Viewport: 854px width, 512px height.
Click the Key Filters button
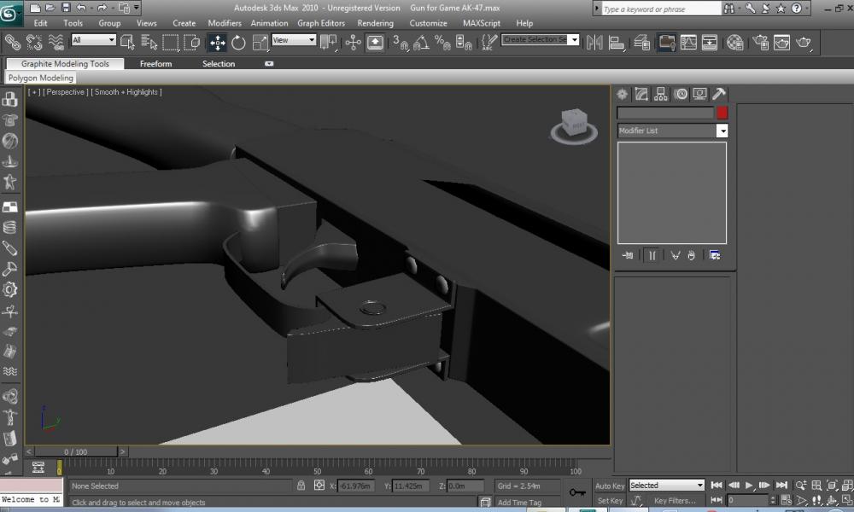675,501
